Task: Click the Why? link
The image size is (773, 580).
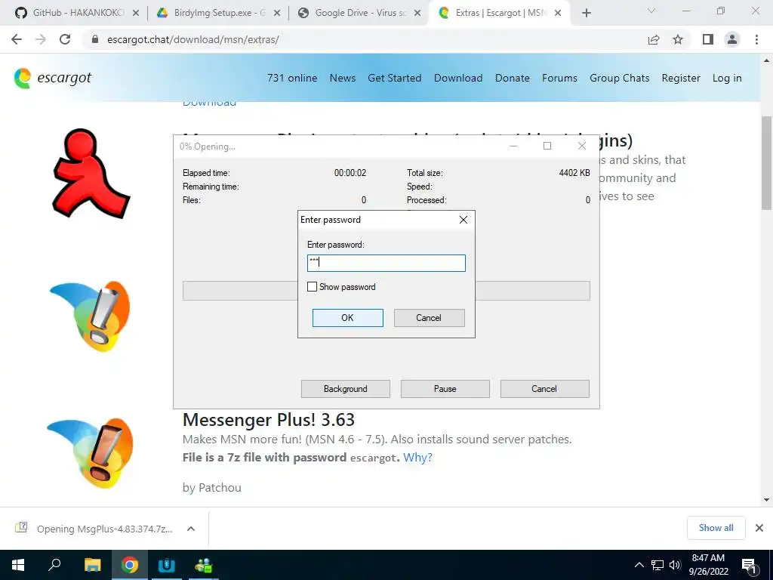Action: pos(417,457)
